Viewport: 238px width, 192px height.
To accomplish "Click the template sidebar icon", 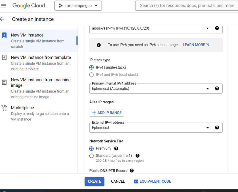I will tap(4, 57).
